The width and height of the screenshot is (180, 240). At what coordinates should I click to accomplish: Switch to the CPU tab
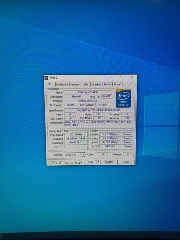[50, 84]
